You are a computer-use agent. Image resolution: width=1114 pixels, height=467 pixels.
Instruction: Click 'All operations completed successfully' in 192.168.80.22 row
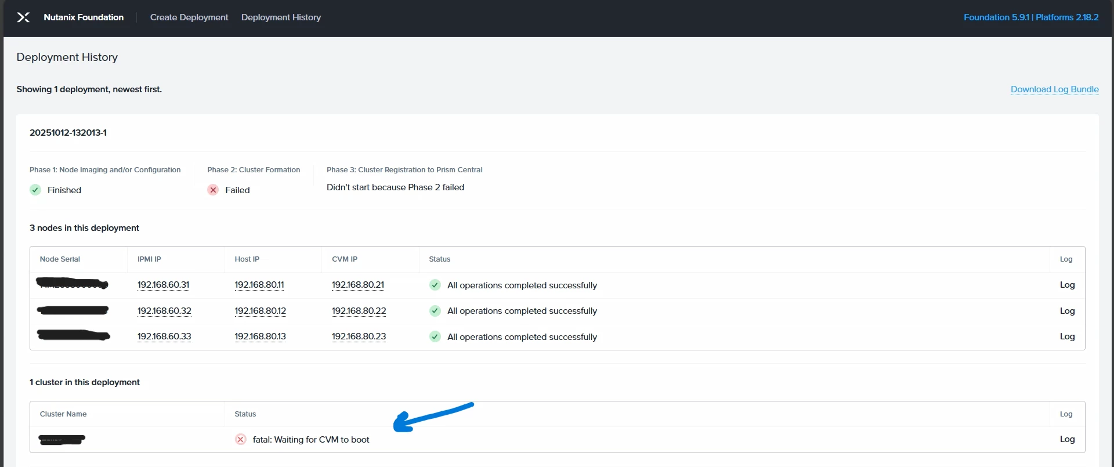(522, 311)
